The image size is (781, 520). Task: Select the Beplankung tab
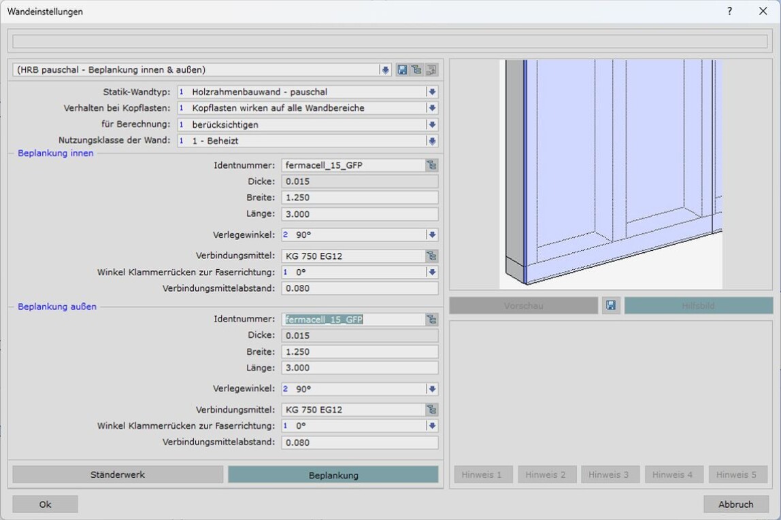pos(333,474)
